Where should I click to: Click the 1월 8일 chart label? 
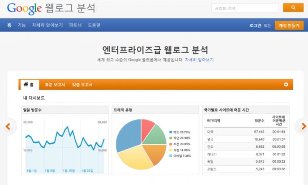(50, 171)
